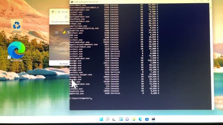Click the SecurityHealthSystray.exe row
The height and width of the screenshot is (125, 223).
click(114, 28)
